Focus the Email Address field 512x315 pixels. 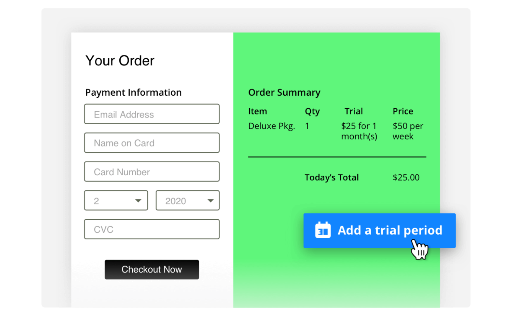click(152, 114)
